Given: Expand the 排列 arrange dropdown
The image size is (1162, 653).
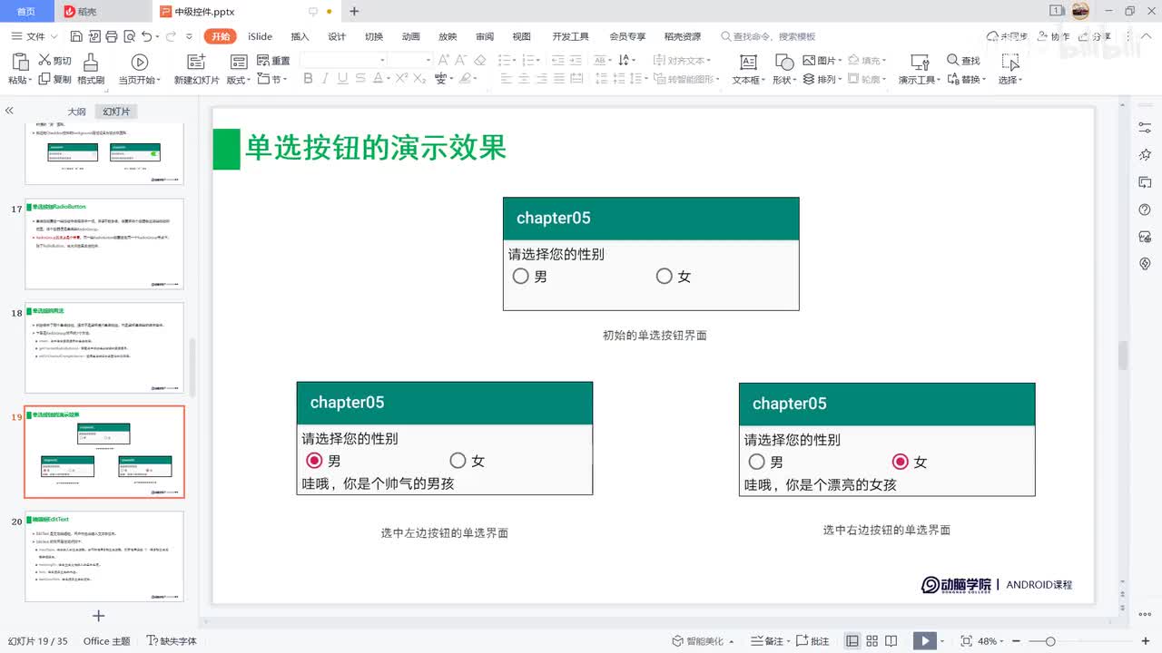Looking at the screenshot, I should pyautogui.click(x=822, y=80).
